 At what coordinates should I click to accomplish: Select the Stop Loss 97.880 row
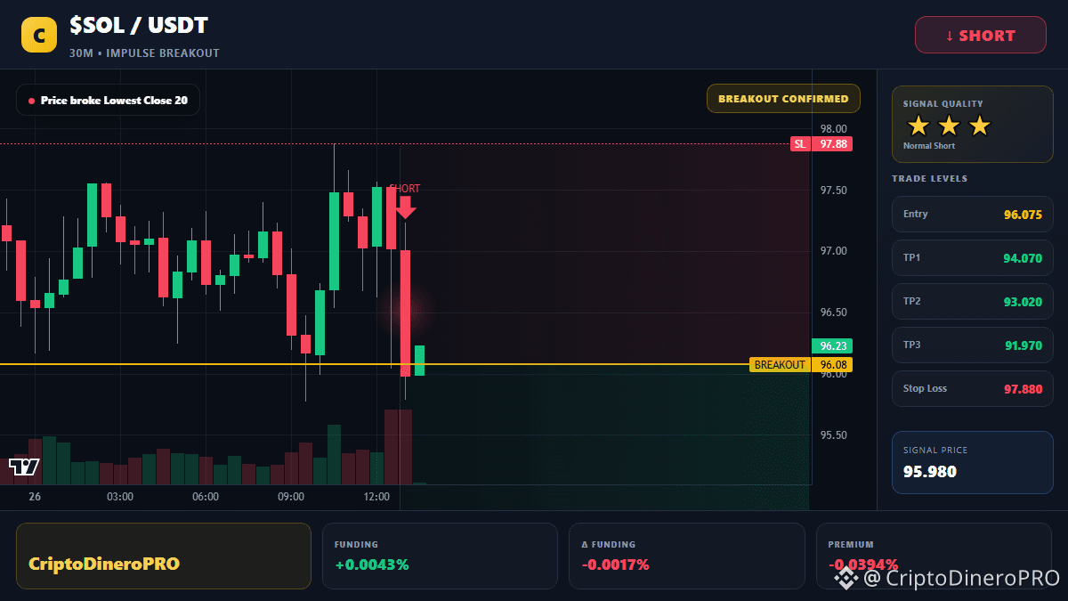click(973, 389)
